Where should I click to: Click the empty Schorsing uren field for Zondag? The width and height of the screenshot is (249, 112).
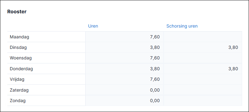(x=203, y=101)
